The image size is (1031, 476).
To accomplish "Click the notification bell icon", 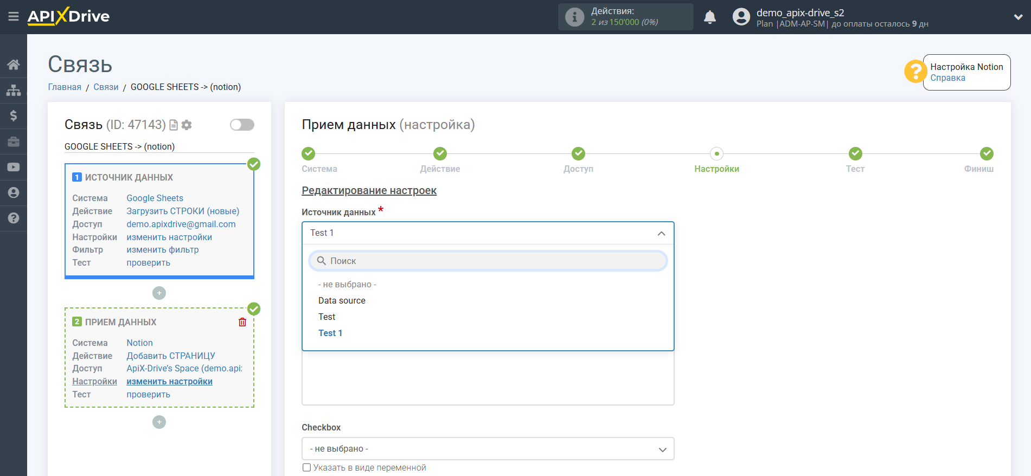I will click(709, 17).
